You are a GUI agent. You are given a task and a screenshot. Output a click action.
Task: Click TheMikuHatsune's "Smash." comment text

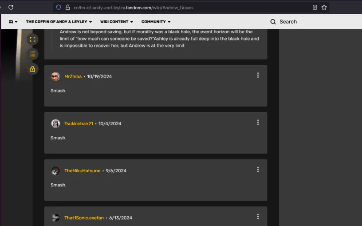point(59,185)
